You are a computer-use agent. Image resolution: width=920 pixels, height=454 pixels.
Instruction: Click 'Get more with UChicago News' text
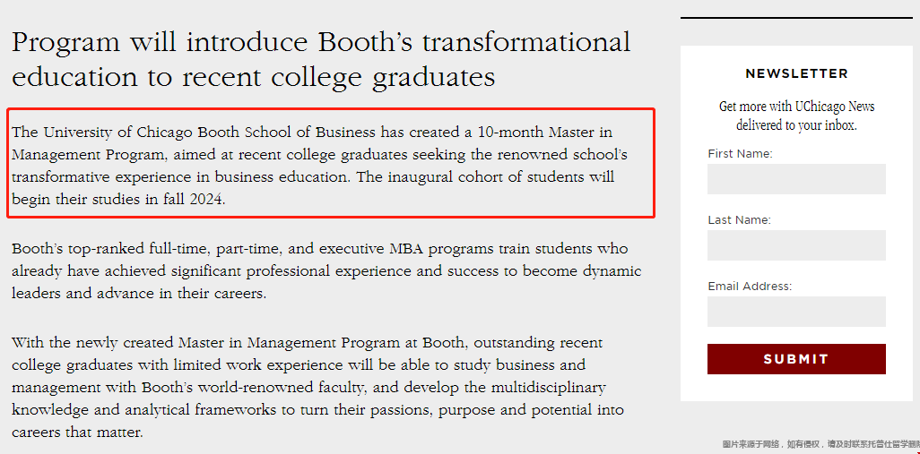click(x=797, y=107)
